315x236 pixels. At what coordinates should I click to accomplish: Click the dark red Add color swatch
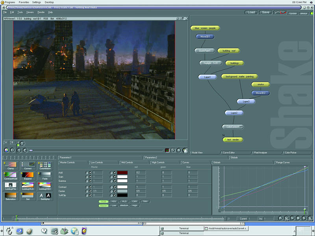[x=122, y=173]
